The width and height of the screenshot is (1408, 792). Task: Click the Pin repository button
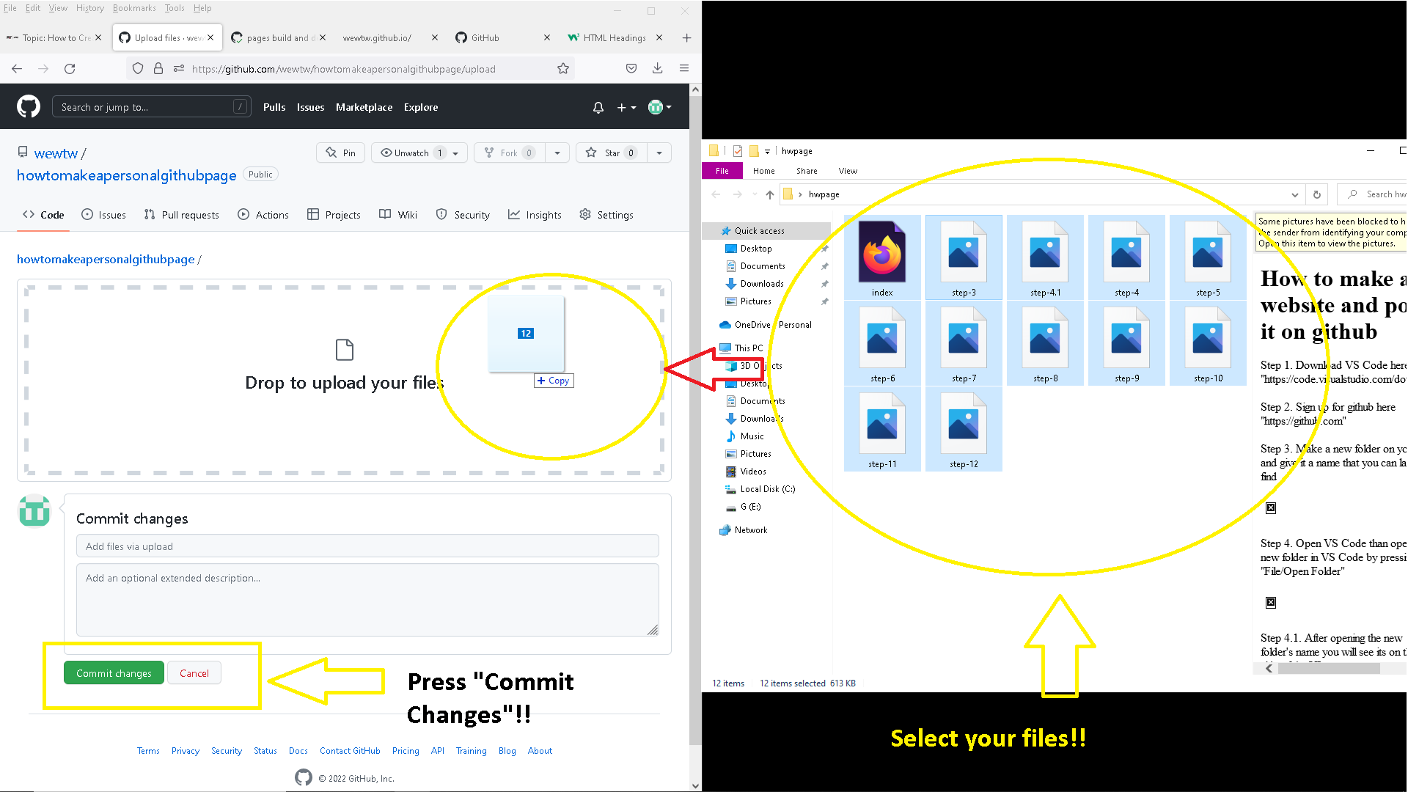pyautogui.click(x=341, y=153)
